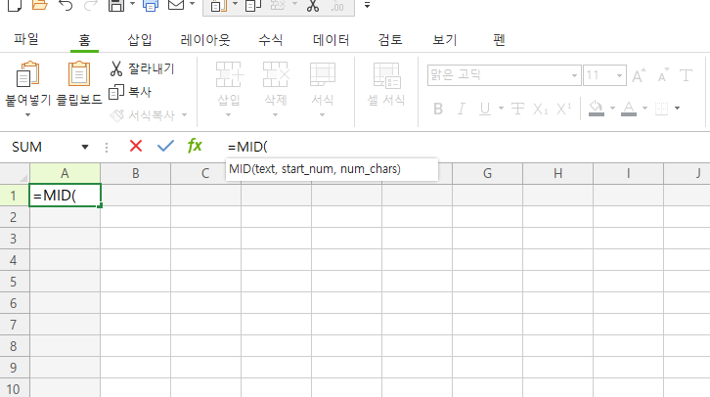The height and width of the screenshot is (397, 710).
Task: Toggle superscript formatting
Action: (x=563, y=109)
